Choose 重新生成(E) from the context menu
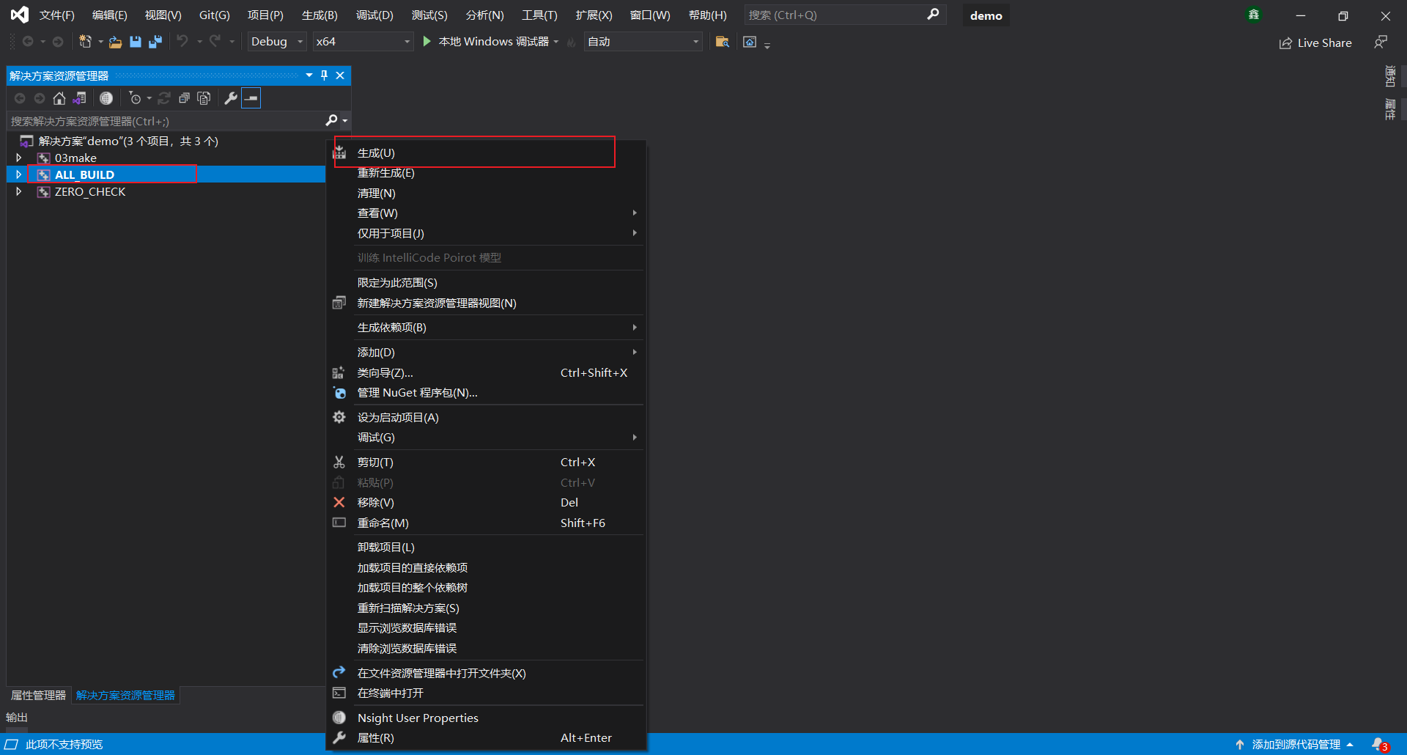 (x=385, y=173)
